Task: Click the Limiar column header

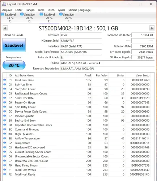Action: point(116,75)
